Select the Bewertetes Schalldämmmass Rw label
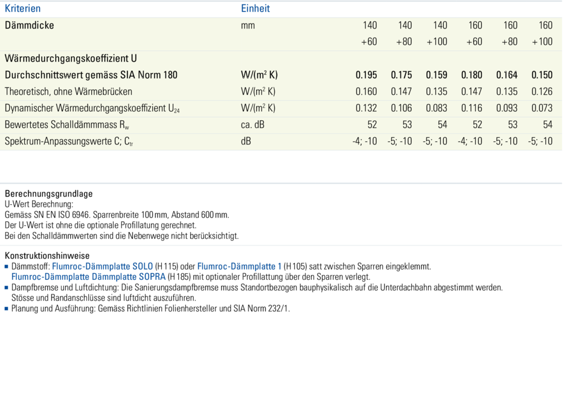Viewport: 564px width, 405px height. click(x=66, y=125)
